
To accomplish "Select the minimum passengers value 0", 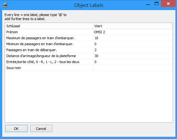I will (133, 44).
